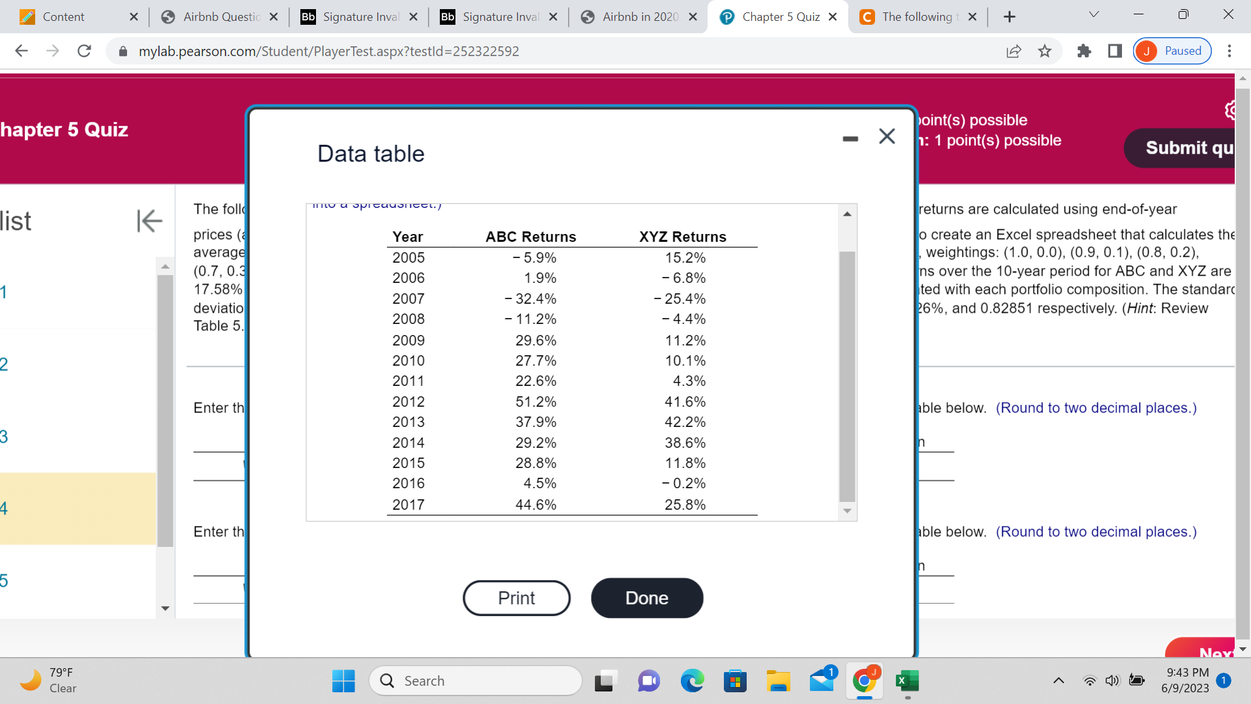Switch to the Content tab

(63, 17)
